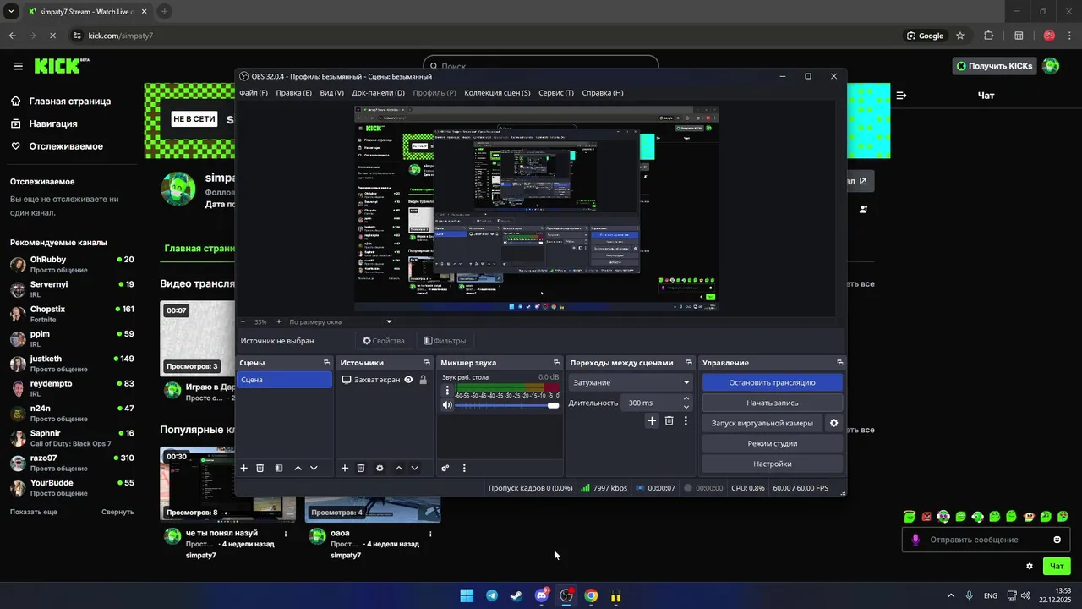
Task: Add a new scene with plus icon
Action: (x=244, y=468)
